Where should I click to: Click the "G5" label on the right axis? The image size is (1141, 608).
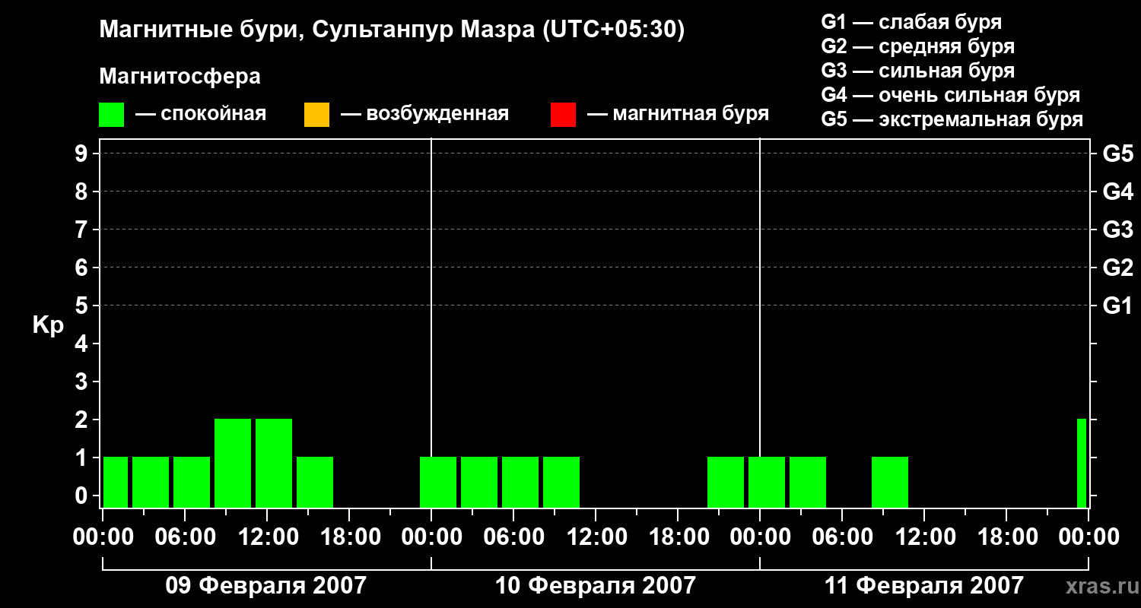[1117, 154]
